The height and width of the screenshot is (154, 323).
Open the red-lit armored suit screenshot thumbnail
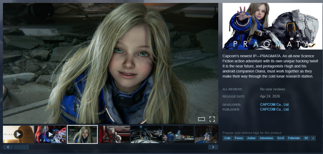tap(114, 134)
